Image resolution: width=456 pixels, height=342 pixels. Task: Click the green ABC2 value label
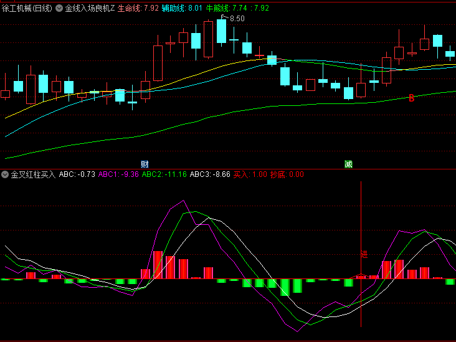(x=164, y=174)
